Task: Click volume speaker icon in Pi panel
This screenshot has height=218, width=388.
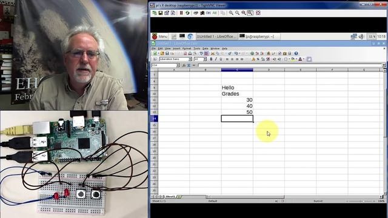Action: pyautogui.click(x=361, y=36)
